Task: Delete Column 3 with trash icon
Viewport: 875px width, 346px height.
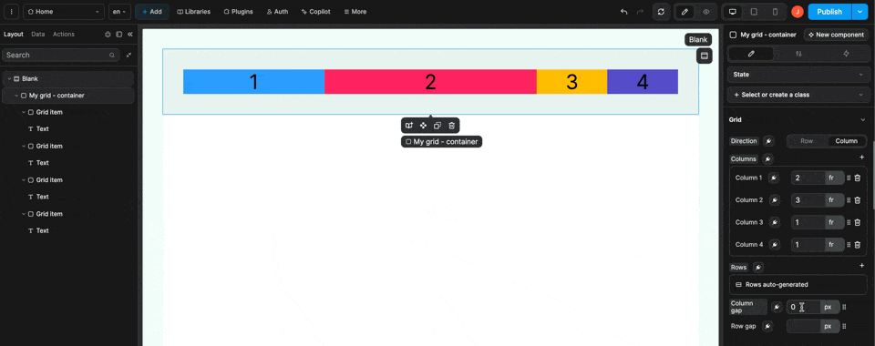Action: coord(858,222)
